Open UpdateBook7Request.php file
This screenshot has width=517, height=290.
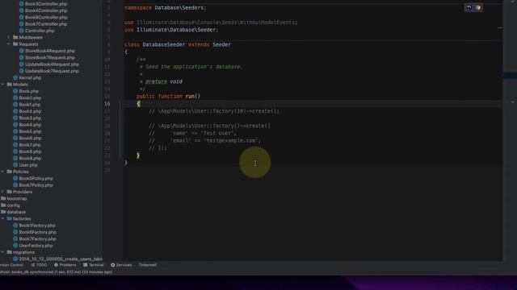point(48,71)
